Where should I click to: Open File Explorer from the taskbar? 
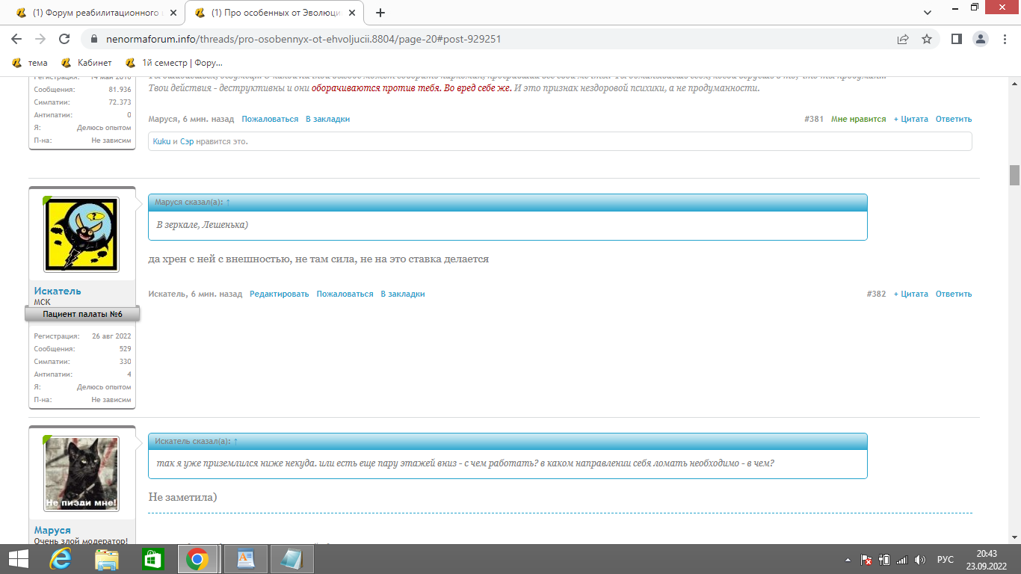[107, 559]
